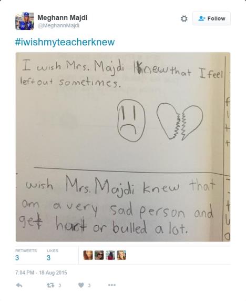Screen dimensions: 246x301
Task: Click the Follow button
Action: click(x=211, y=18)
